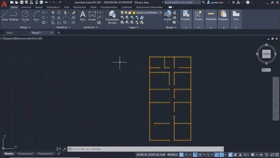The width and height of the screenshot is (280, 158).
Task: Toggle layer lock padlock icon
Action: coord(130,13)
